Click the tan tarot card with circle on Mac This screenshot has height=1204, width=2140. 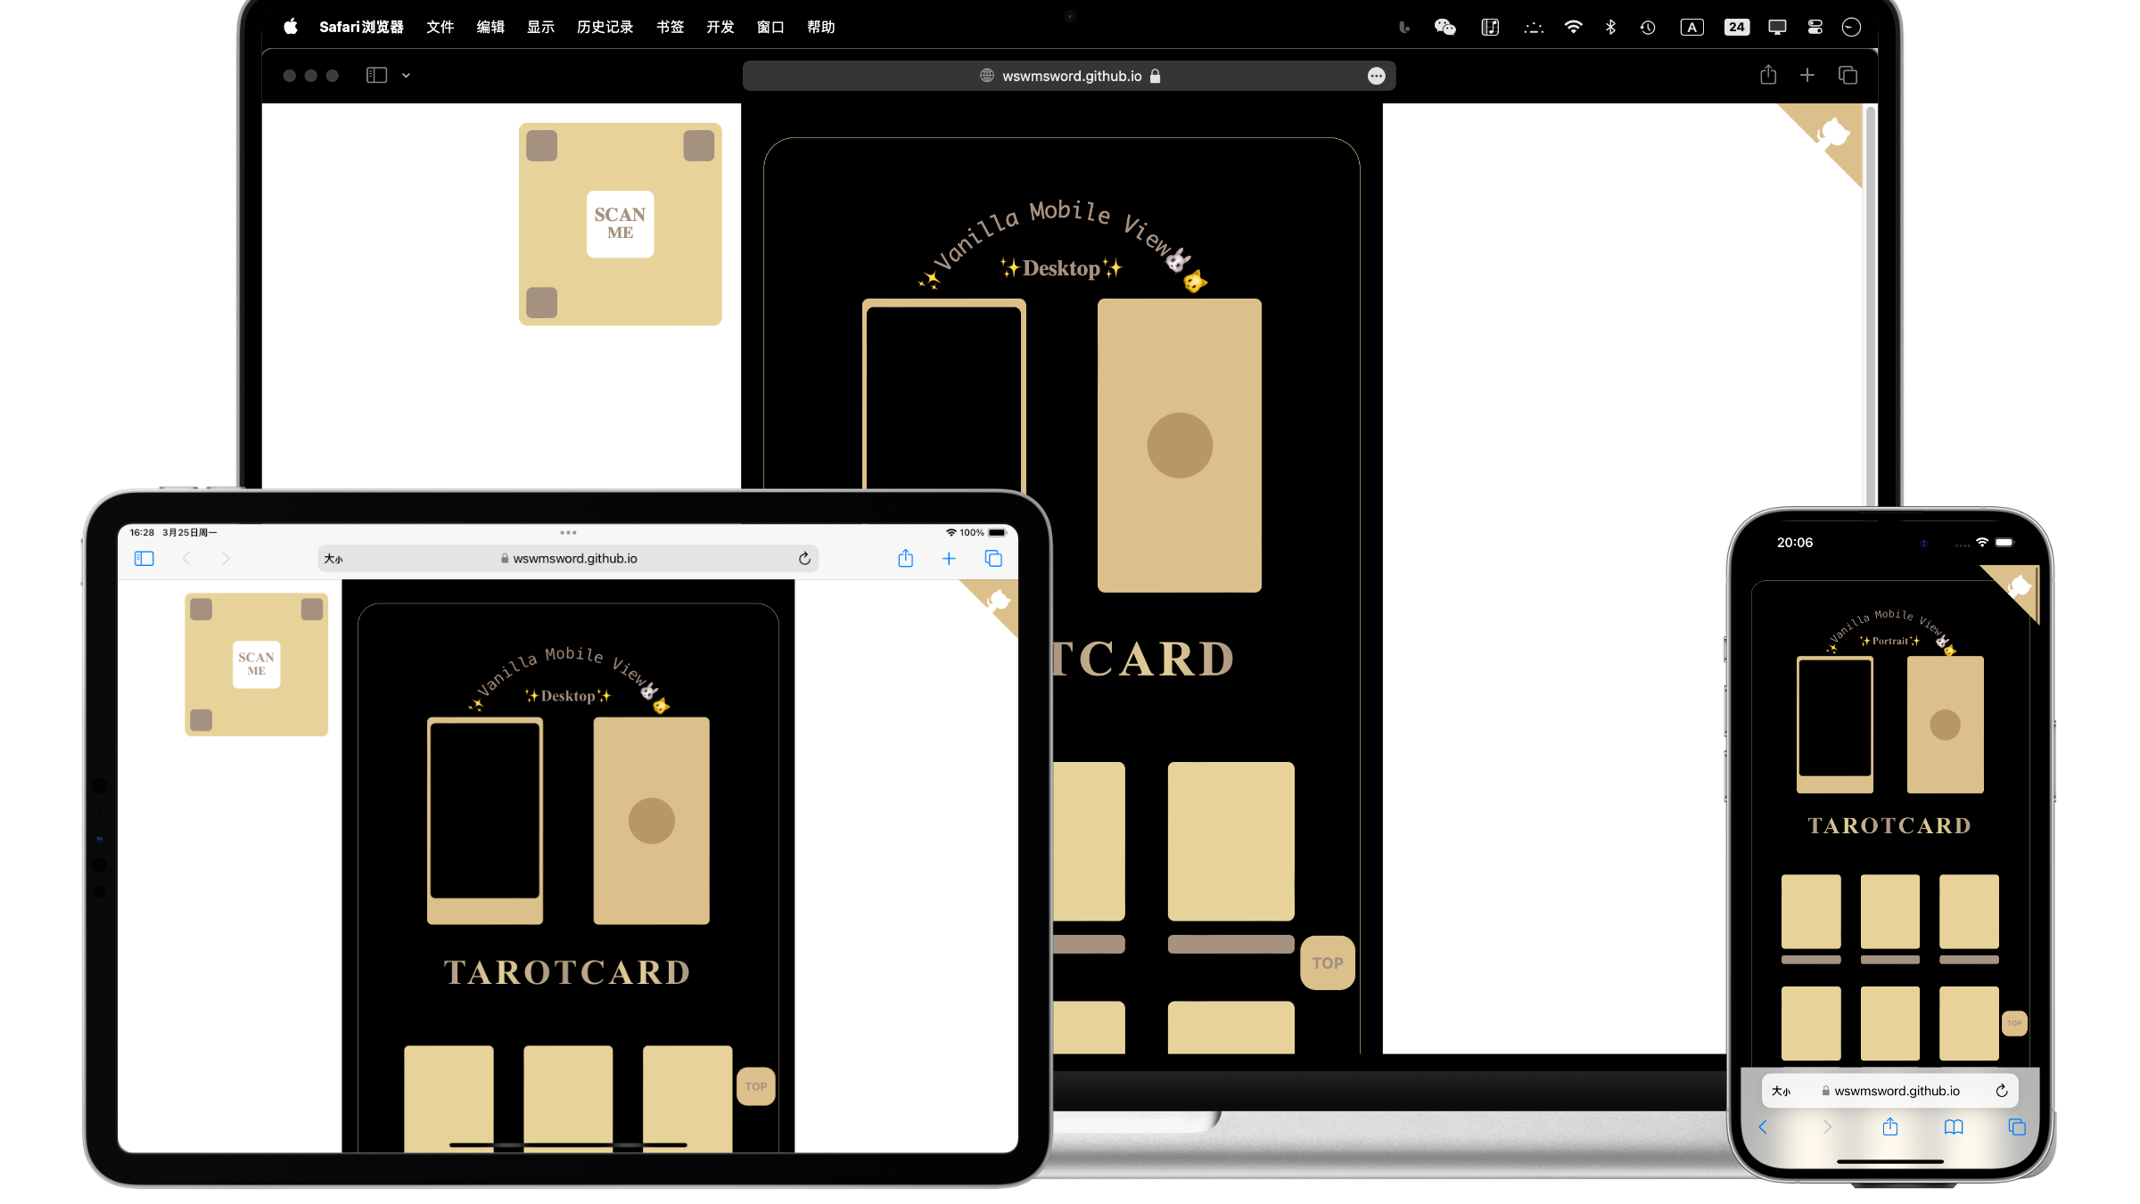[1179, 445]
